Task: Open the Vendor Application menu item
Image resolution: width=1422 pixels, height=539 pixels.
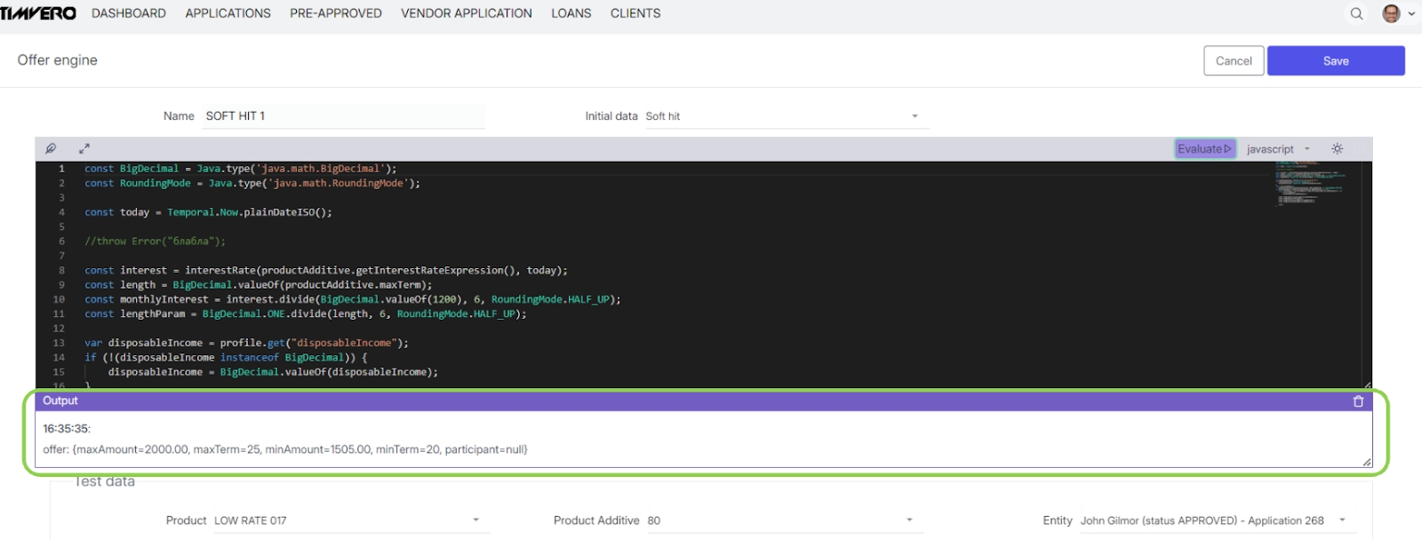Action: (466, 13)
